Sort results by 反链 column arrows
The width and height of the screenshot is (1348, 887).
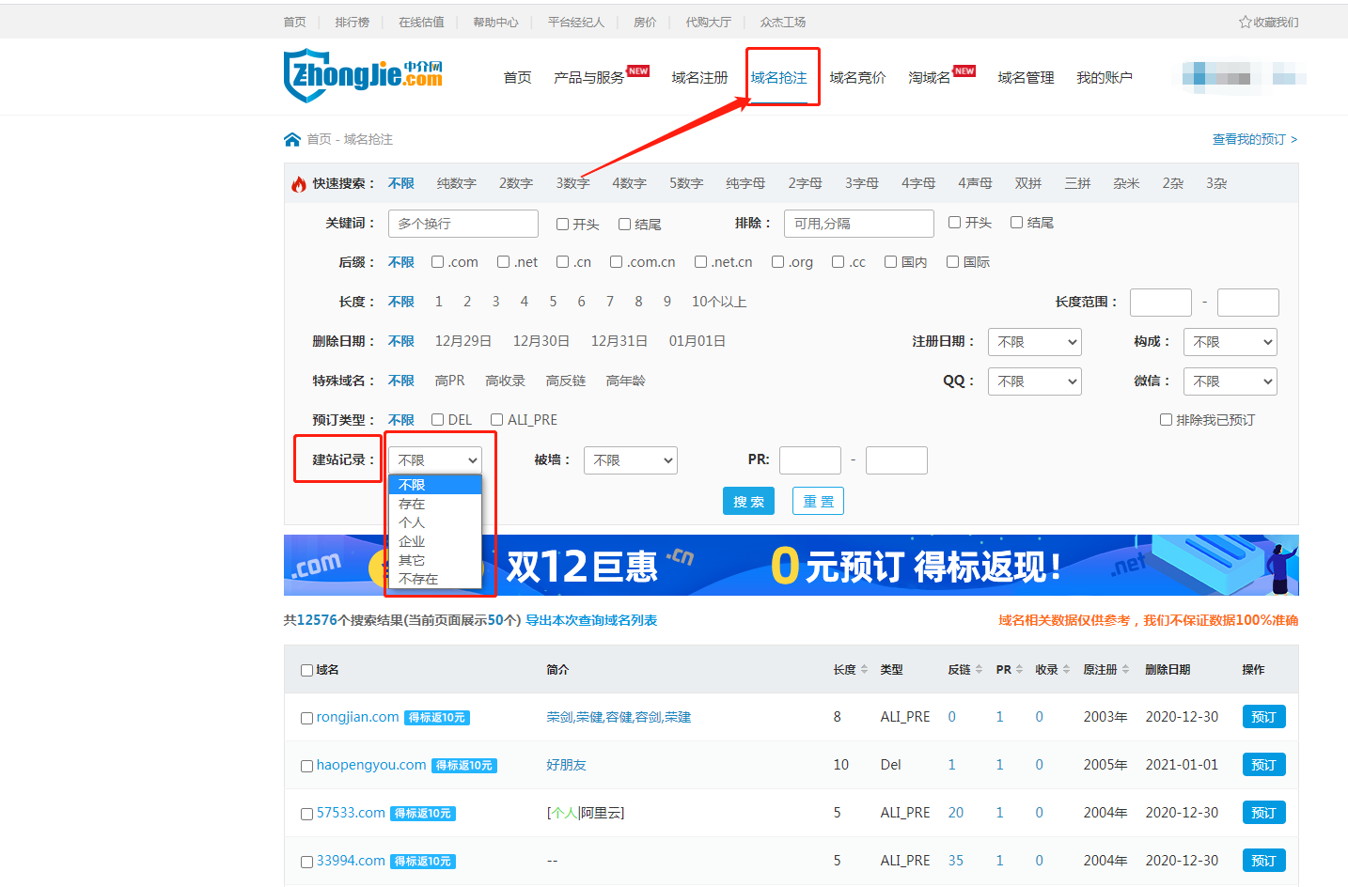click(x=979, y=670)
